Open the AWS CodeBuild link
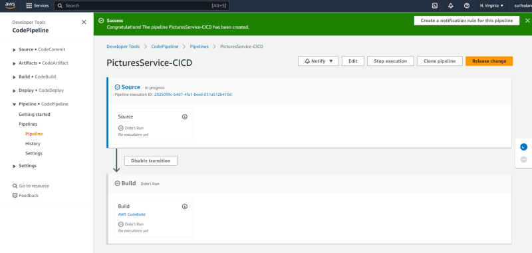 [x=132, y=214]
